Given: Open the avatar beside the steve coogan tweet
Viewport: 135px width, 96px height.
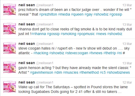Looking at the screenshot, I should coord(10,48).
